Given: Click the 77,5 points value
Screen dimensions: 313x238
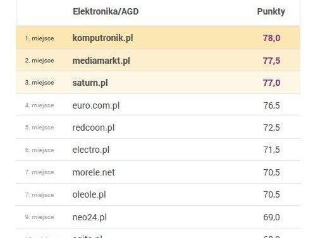Looking at the screenshot, I should point(271,61).
